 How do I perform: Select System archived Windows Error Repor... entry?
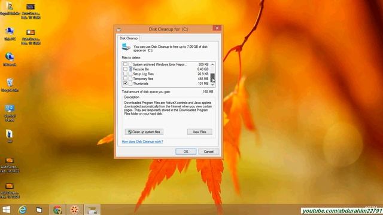click(x=160, y=64)
